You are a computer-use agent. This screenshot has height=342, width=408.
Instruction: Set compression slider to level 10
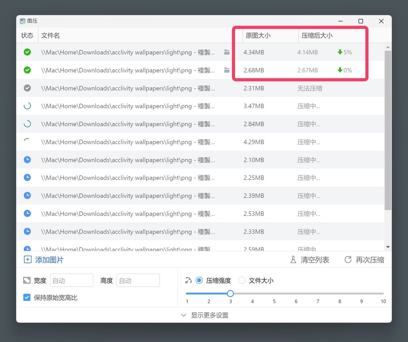pyautogui.click(x=383, y=293)
